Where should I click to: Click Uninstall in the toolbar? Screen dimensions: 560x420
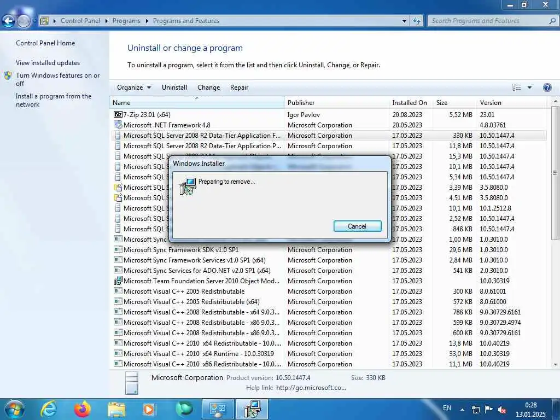pos(174,87)
